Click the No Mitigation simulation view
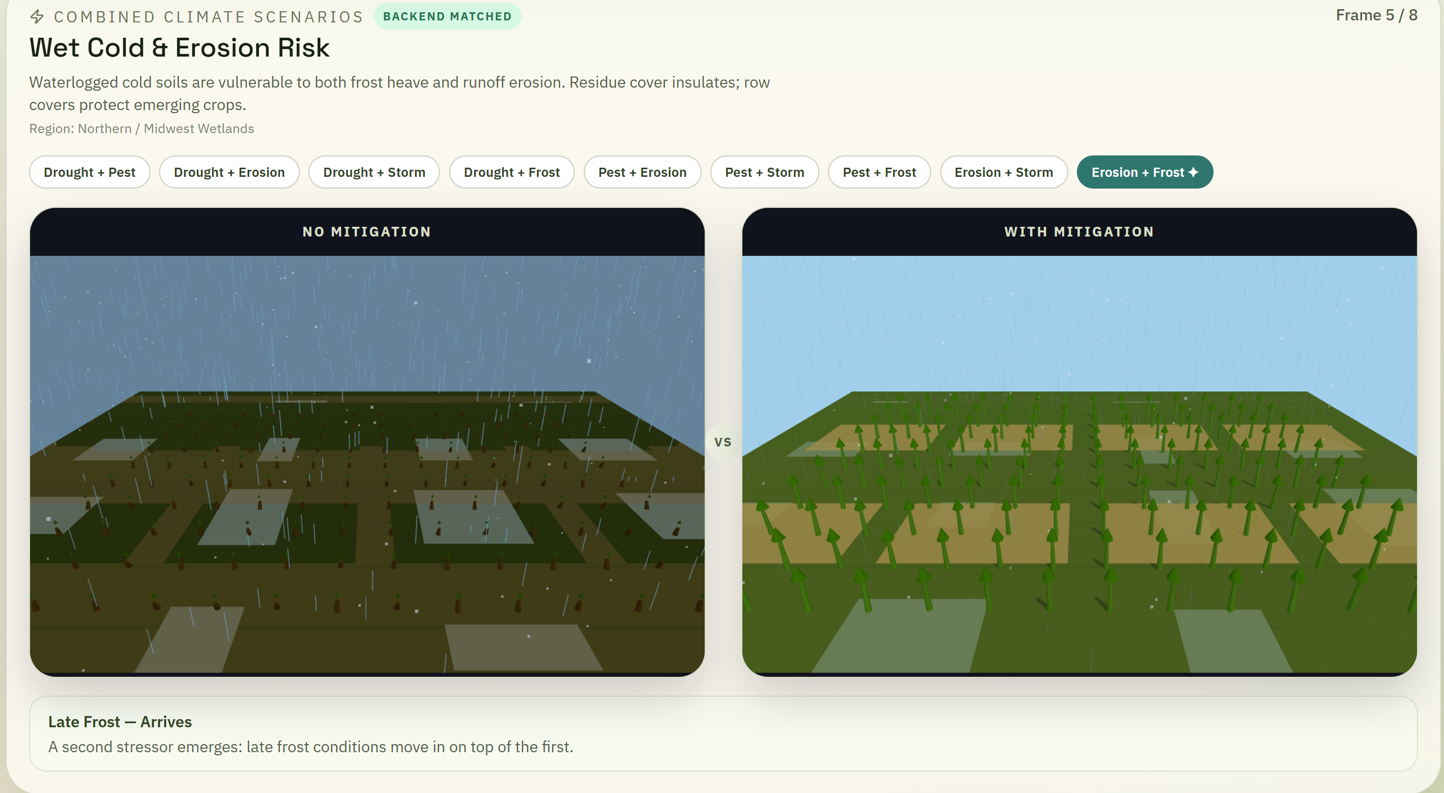Image resolution: width=1444 pixels, height=793 pixels. (x=367, y=465)
